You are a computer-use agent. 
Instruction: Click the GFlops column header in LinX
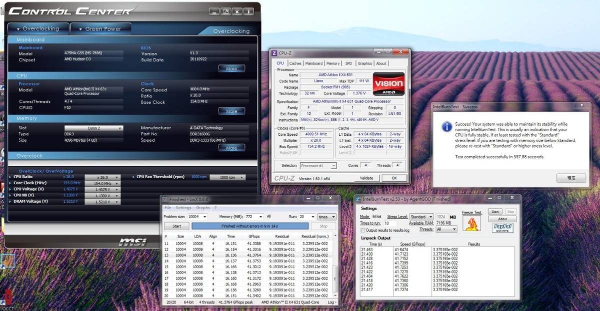click(253, 236)
